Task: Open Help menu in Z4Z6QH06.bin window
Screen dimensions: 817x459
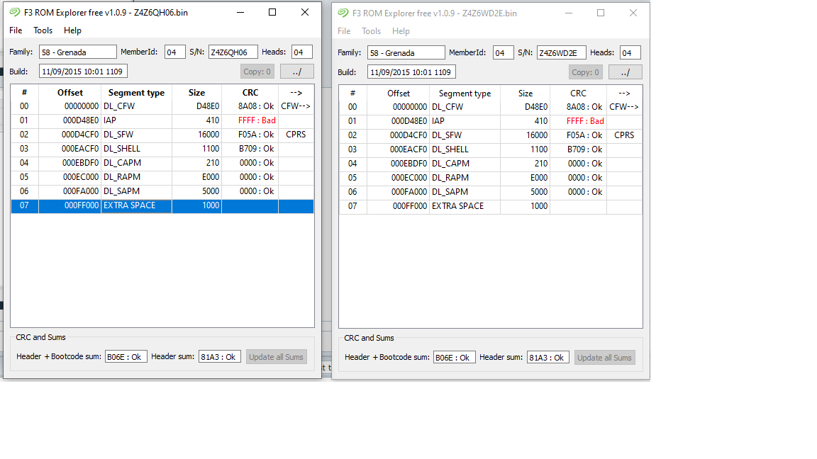Action: click(x=72, y=30)
